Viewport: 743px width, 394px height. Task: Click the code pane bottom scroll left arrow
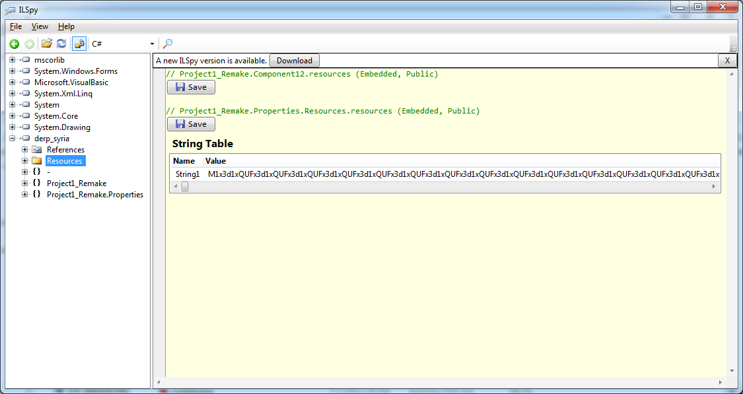pos(159,382)
